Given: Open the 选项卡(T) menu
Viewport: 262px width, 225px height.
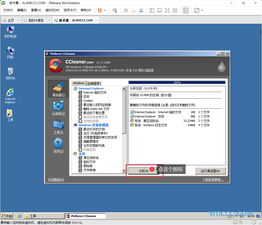Looking at the screenshot, I should pyautogui.click(x=70, y=10).
